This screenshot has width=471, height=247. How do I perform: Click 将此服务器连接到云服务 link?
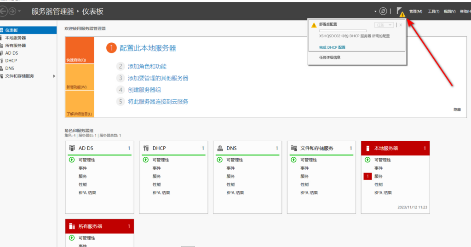click(158, 102)
